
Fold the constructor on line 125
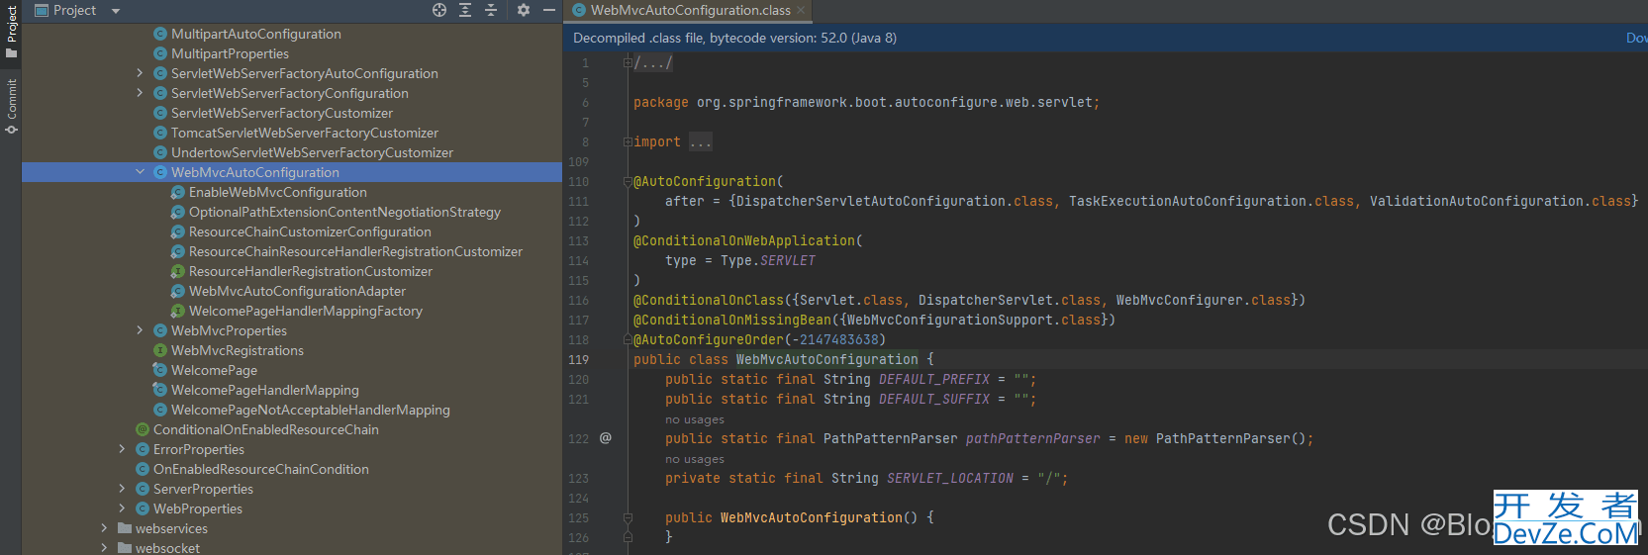pos(628,517)
